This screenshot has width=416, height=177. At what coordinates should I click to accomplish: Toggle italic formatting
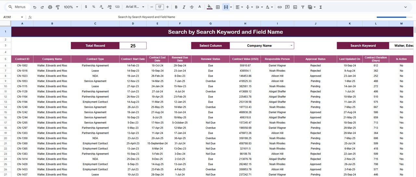click(x=184, y=7)
